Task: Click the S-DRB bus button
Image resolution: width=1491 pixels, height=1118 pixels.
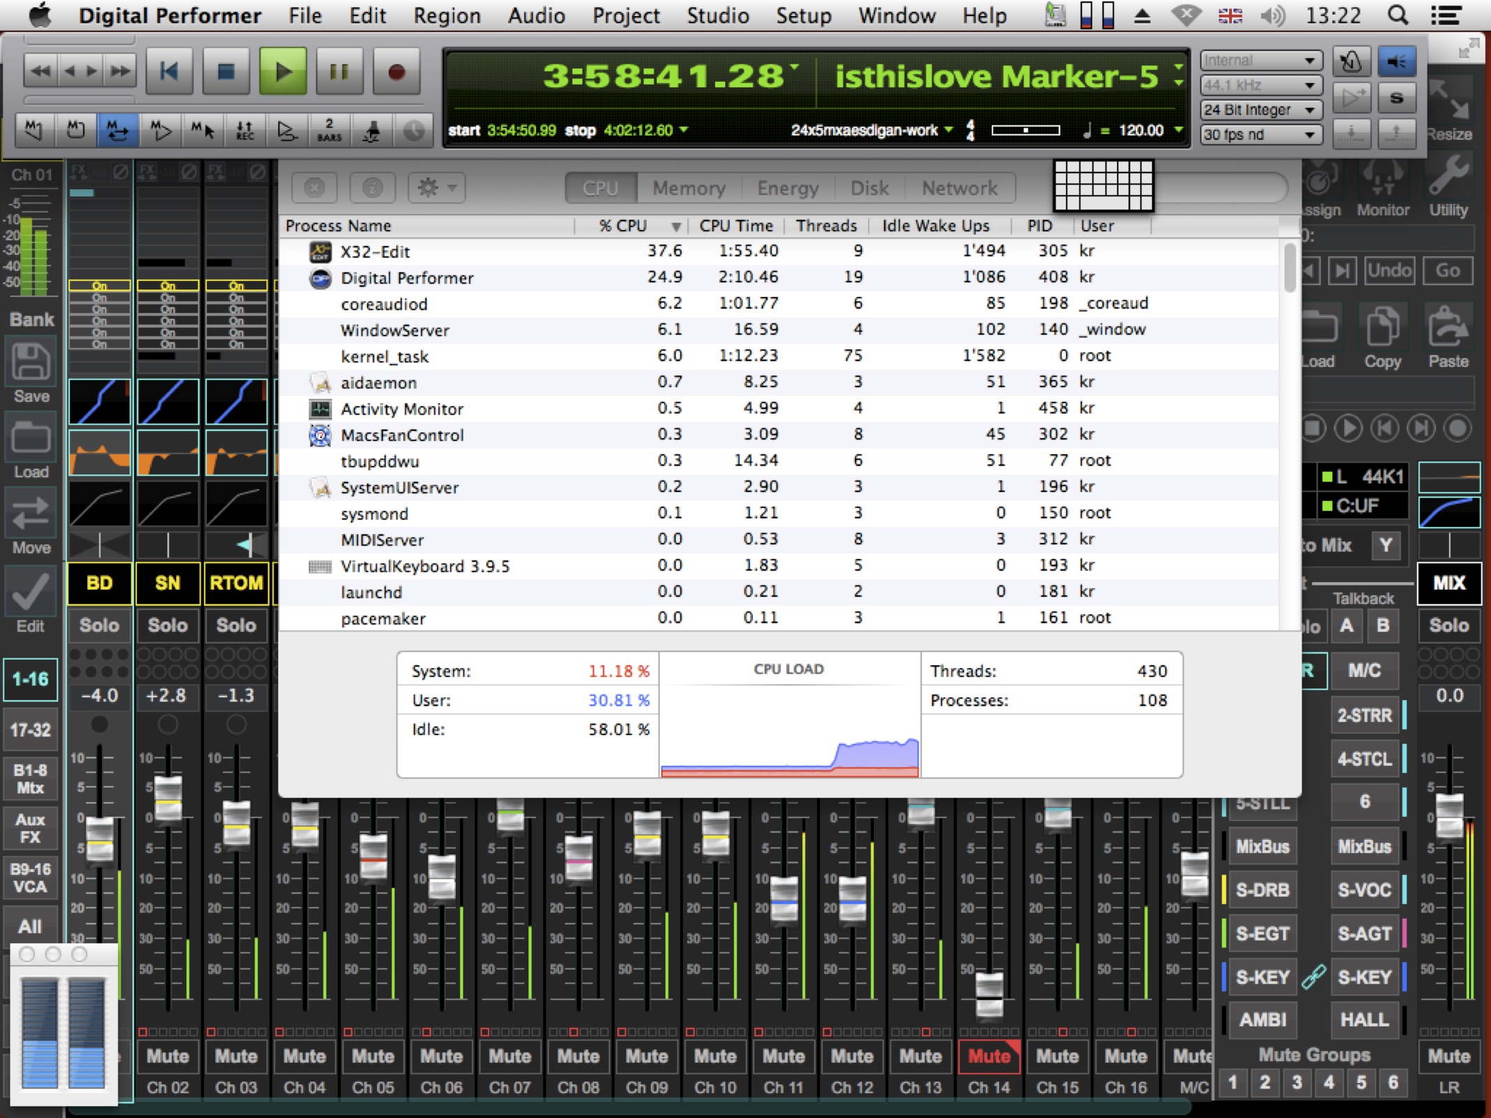Action: click(1262, 890)
